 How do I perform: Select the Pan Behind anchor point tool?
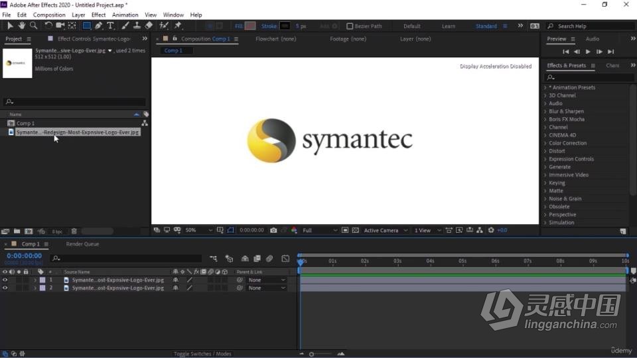point(72,26)
